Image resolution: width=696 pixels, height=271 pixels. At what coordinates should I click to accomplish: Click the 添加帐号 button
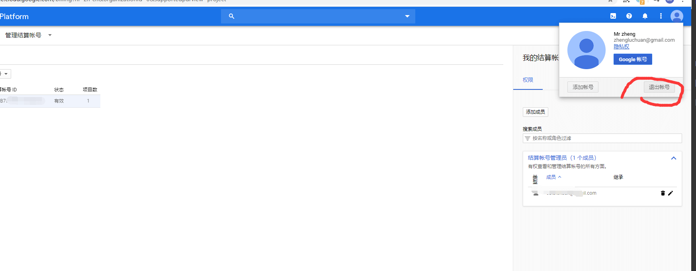click(x=583, y=87)
